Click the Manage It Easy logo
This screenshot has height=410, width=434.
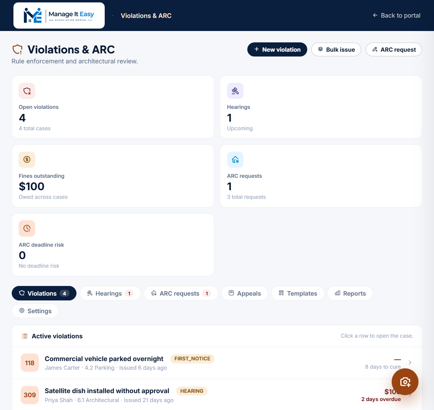click(59, 16)
